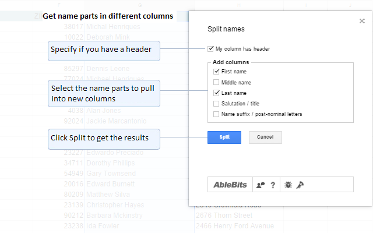The image size is (373, 233).
Task: Click the Specify if you have a header callout
Action: point(104,51)
